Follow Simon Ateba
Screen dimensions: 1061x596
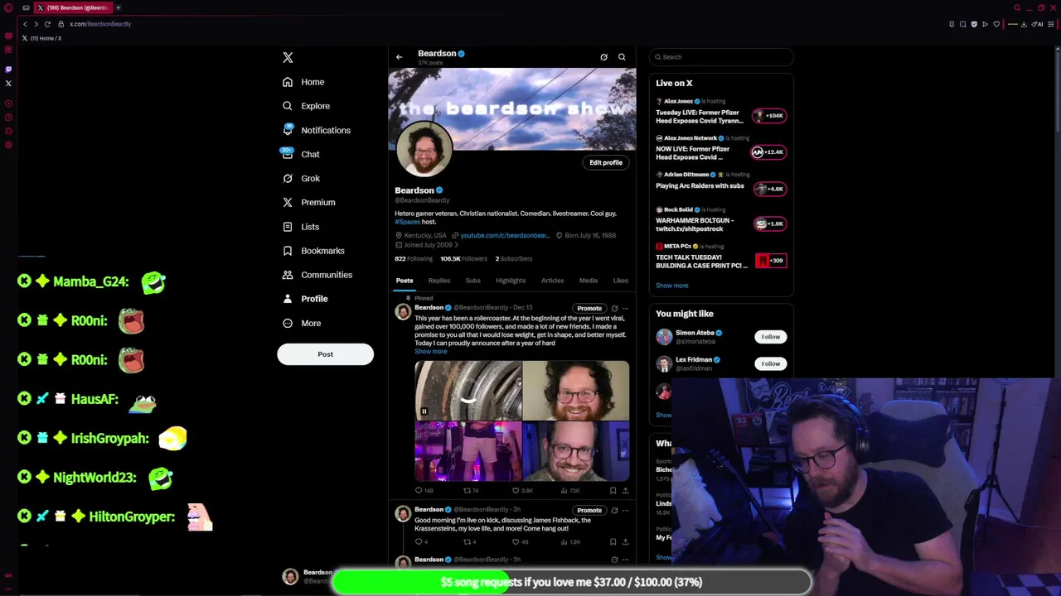pos(770,337)
